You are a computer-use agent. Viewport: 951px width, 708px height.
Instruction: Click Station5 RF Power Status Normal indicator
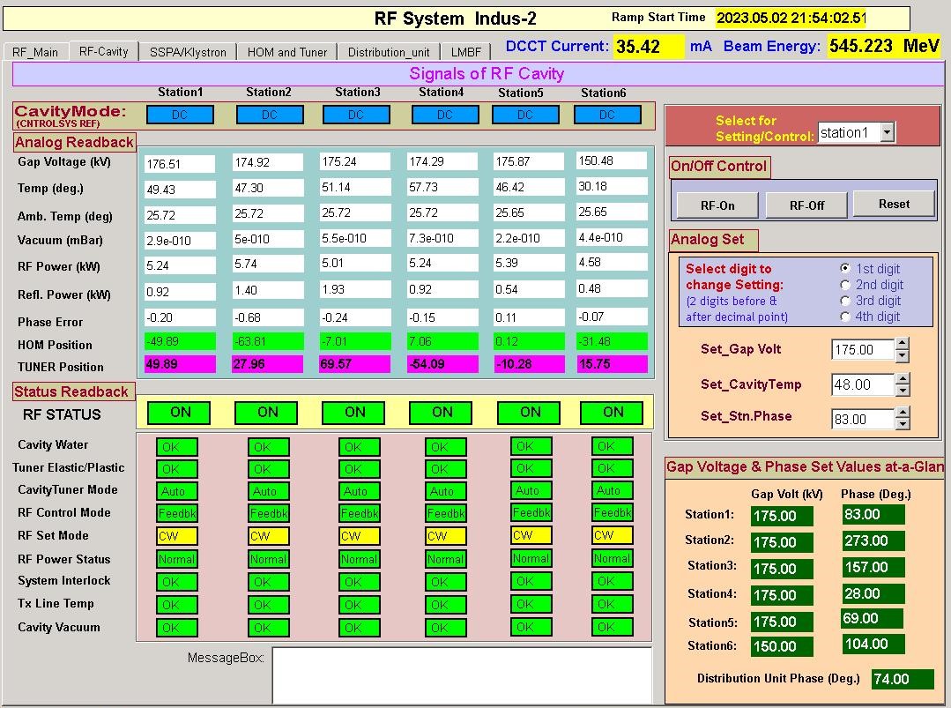point(531,558)
